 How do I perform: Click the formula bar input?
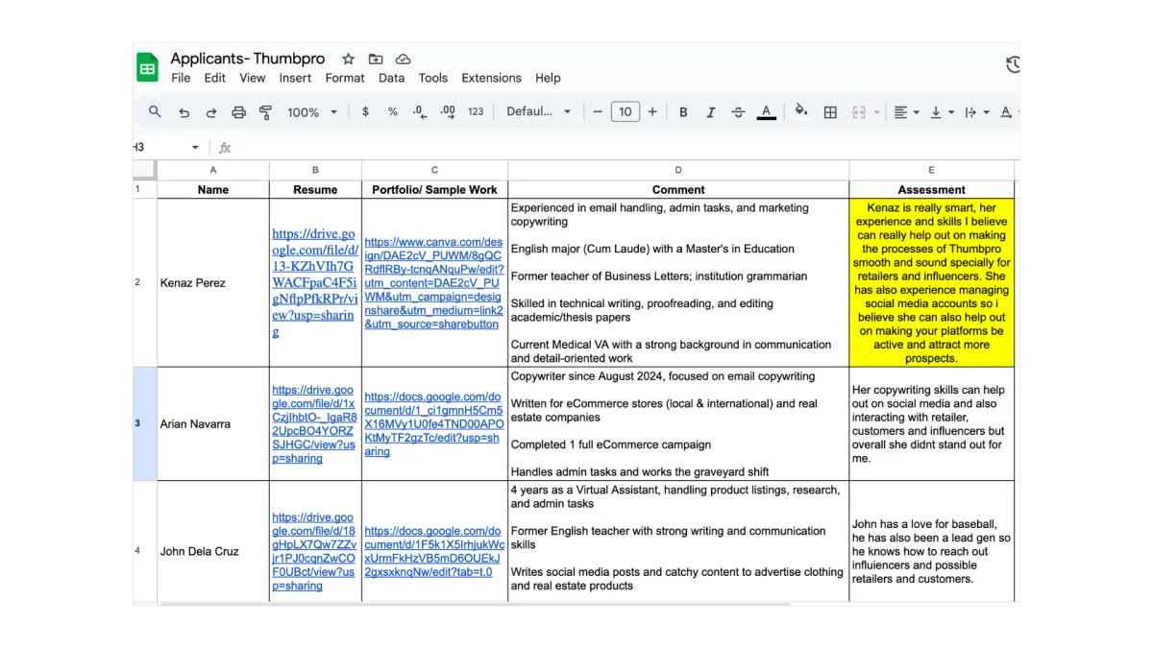coord(625,148)
